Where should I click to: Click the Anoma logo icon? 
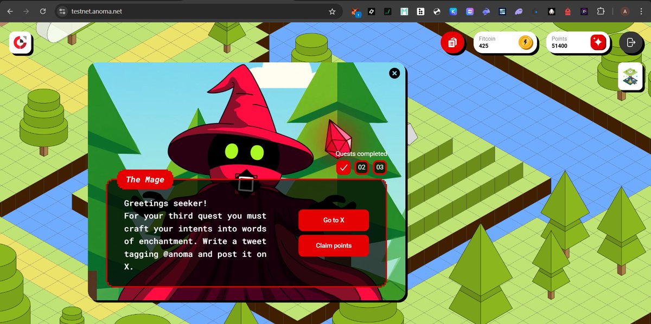[x=21, y=42]
